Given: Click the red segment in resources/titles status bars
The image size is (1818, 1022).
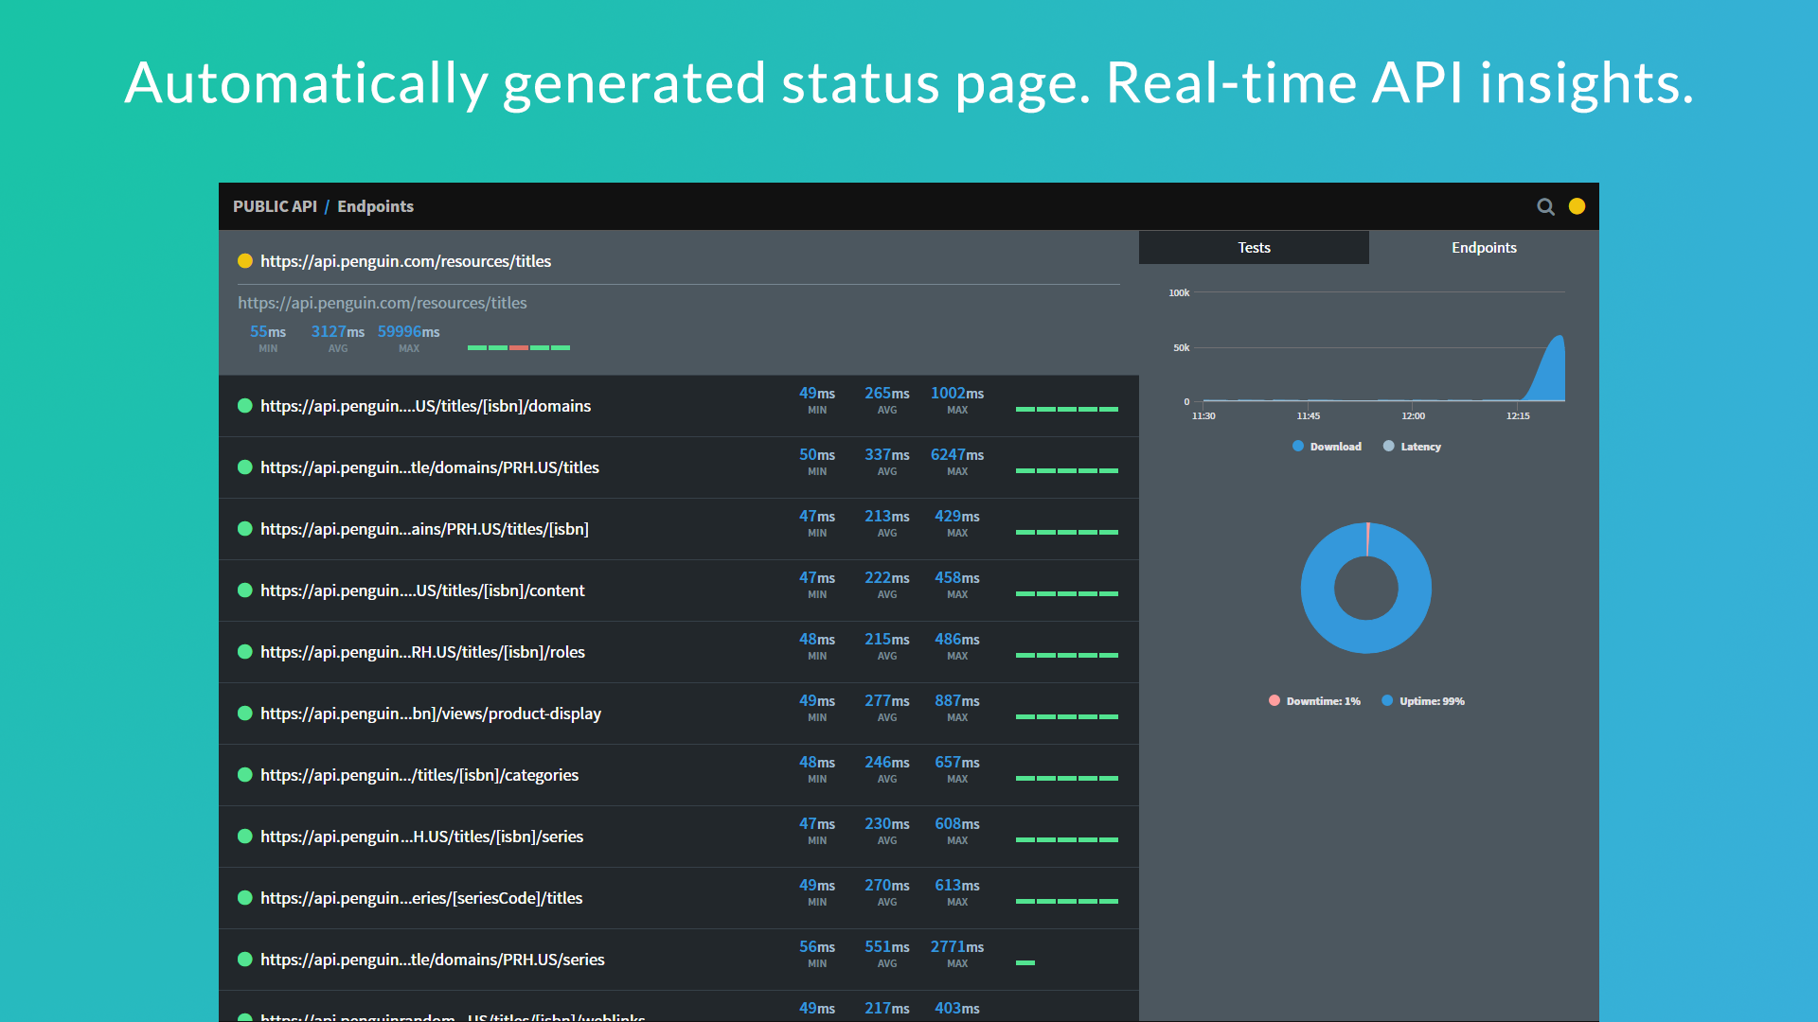Looking at the screenshot, I should pos(519,348).
